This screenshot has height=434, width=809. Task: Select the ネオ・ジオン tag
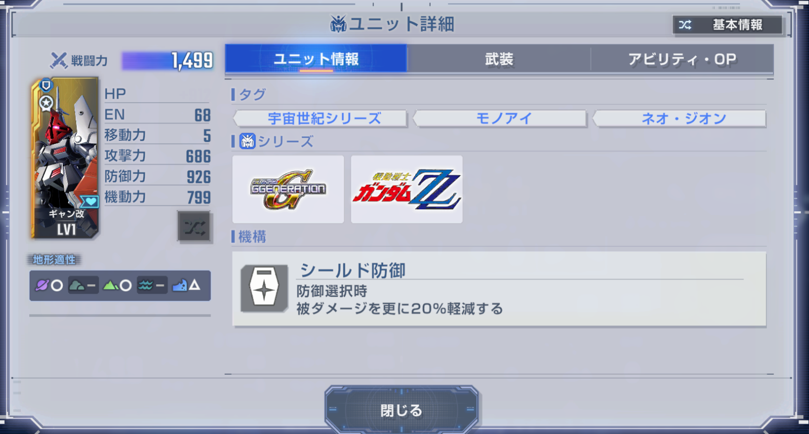(x=684, y=118)
